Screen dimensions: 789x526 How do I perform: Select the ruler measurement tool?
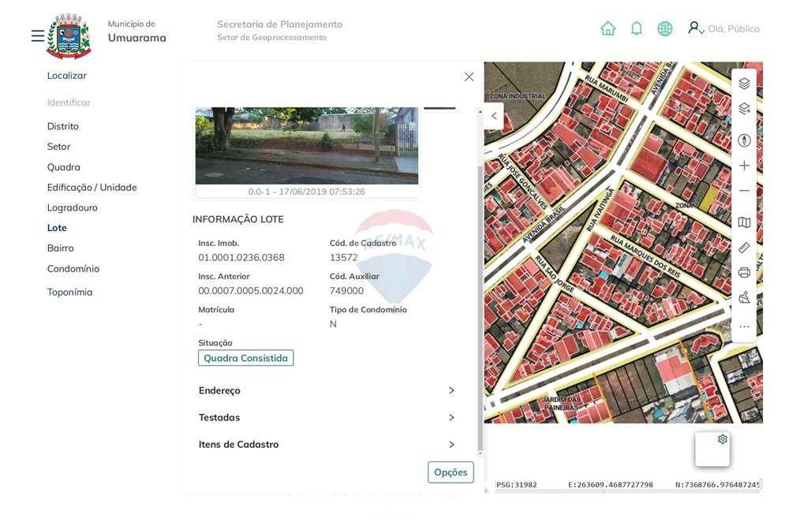point(743,248)
